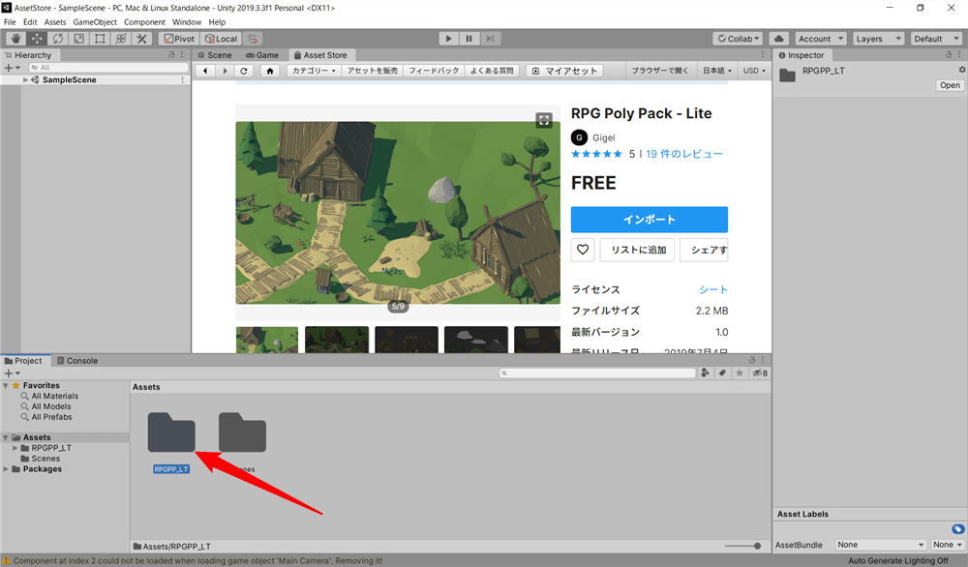Toggle Local handle orientation
The image size is (968, 567).
[x=220, y=39]
